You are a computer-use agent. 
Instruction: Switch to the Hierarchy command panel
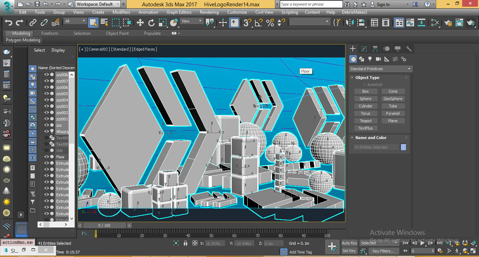click(375, 49)
